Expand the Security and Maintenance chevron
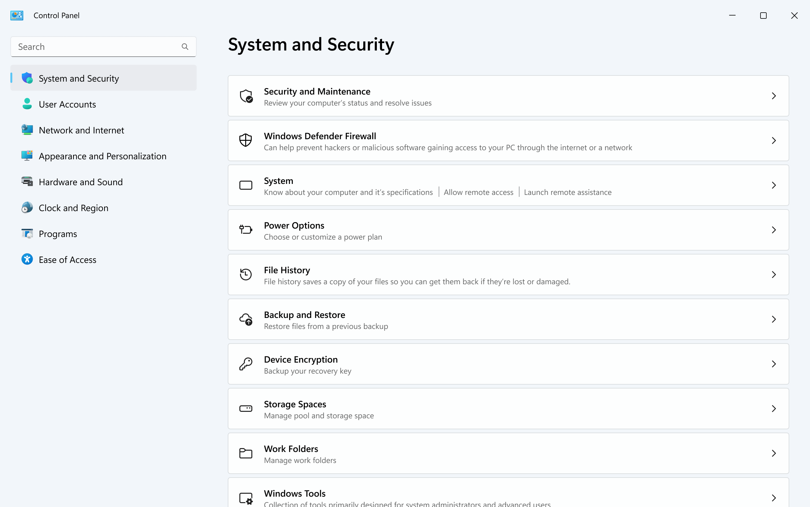810x507 pixels. pos(774,96)
